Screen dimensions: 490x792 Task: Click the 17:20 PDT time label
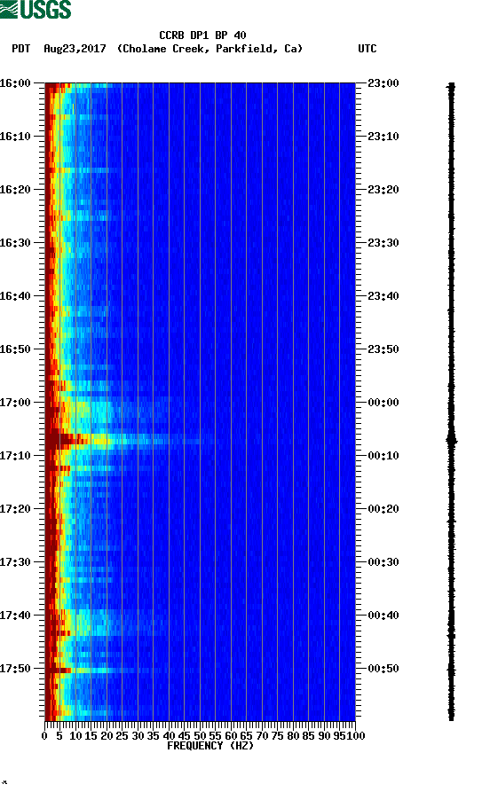[15, 509]
